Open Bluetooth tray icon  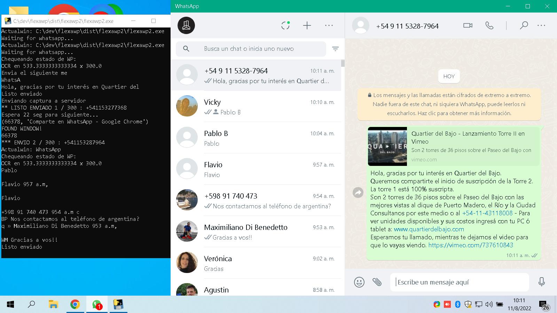click(x=458, y=305)
